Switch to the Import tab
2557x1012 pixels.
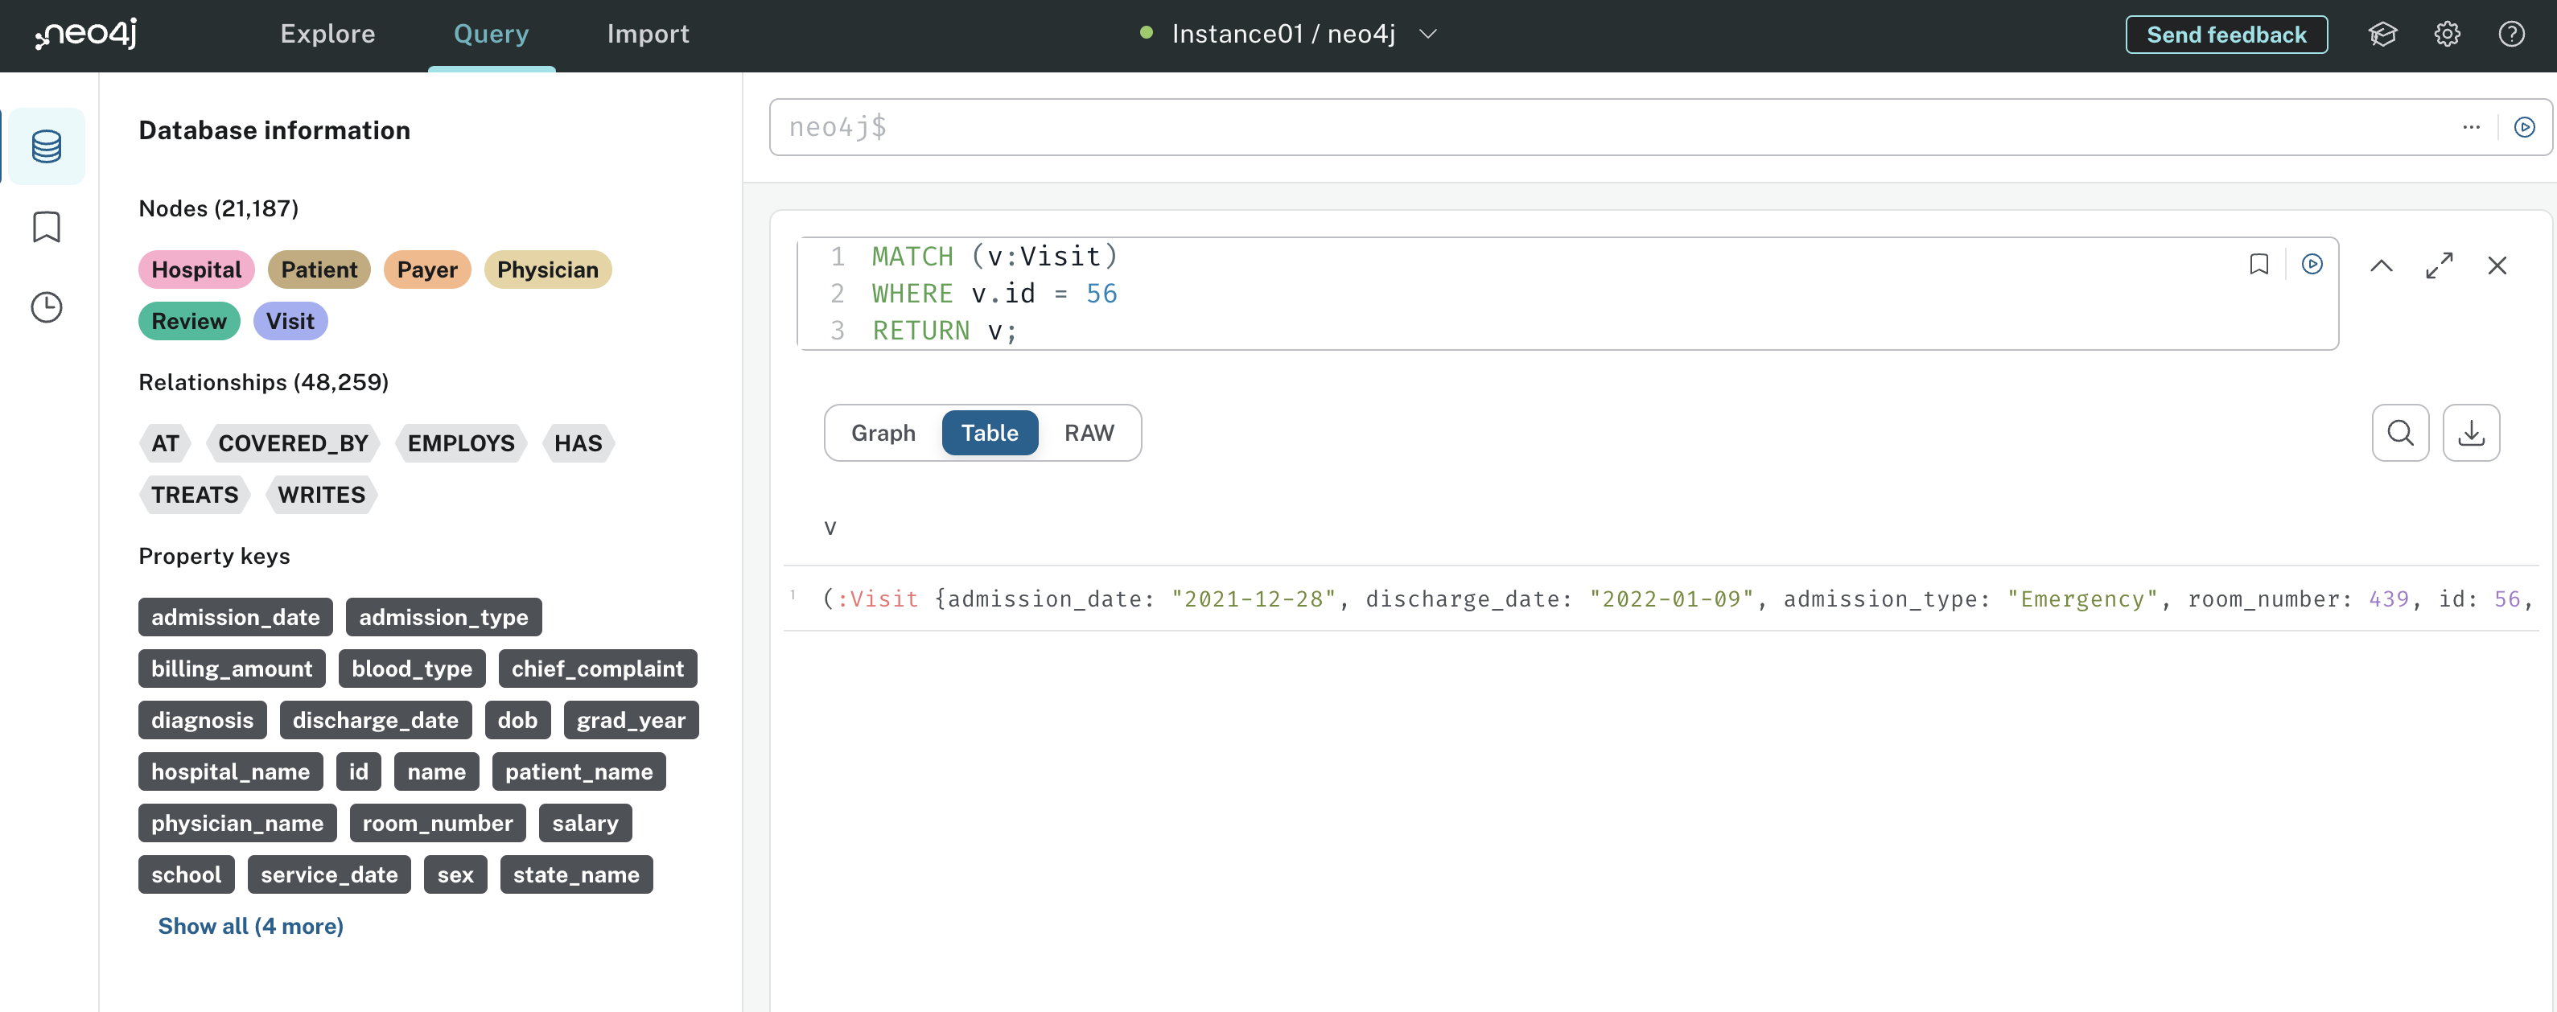(x=649, y=34)
